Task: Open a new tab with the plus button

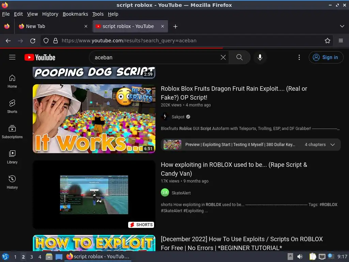Action: click(176, 27)
